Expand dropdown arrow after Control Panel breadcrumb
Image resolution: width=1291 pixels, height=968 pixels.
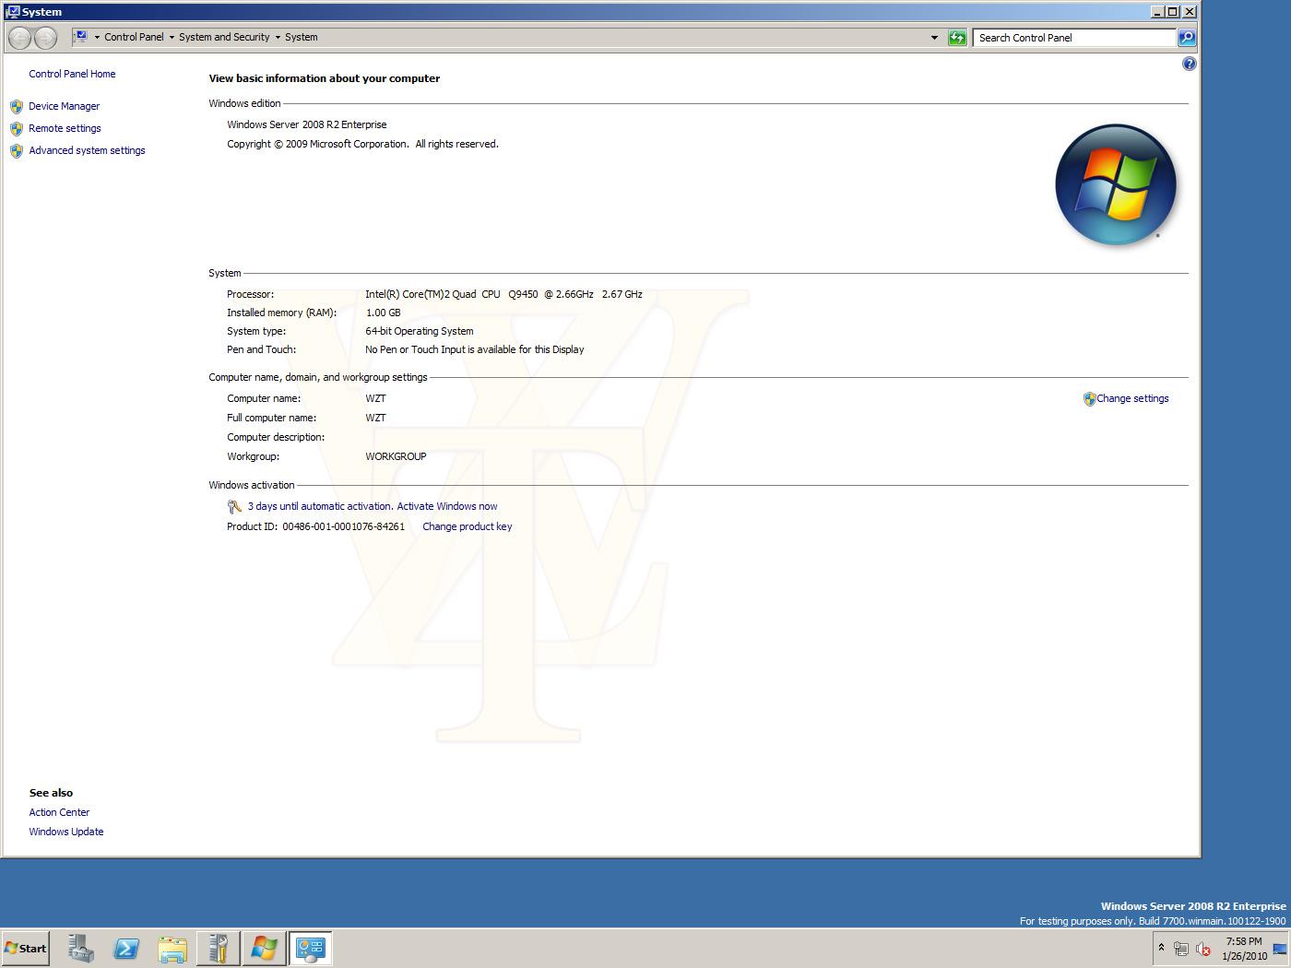172,38
